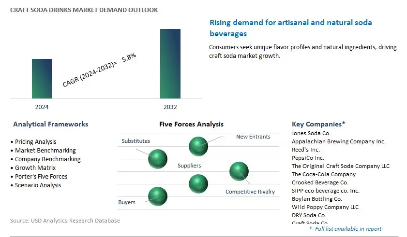Click the CAGR 5.8% label

click(99, 70)
